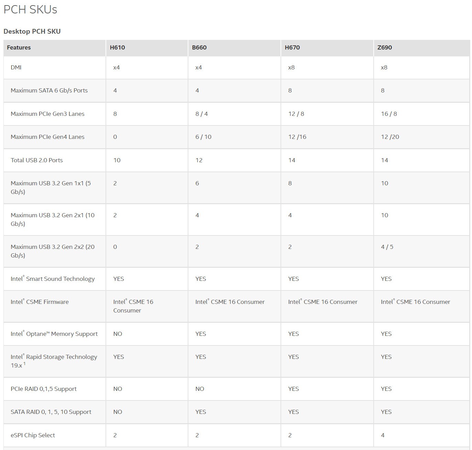This screenshot has width=472, height=450.
Task: Select the eSPI Chip Select label
Action: tap(33, 435)
